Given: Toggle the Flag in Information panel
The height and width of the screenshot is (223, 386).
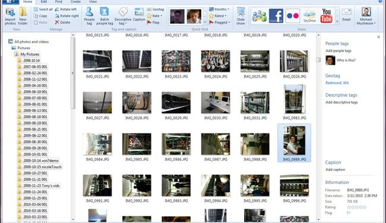Looking at the screenshot, I should pos(349,213).
